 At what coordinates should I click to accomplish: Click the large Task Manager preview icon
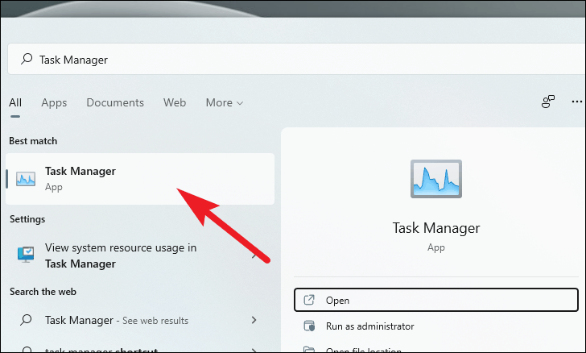[435, 179]
